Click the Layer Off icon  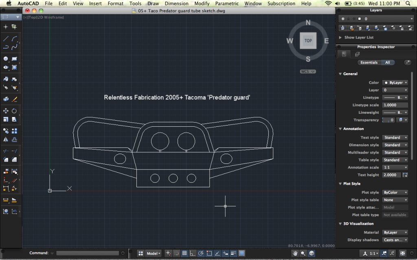click(393, 28)
